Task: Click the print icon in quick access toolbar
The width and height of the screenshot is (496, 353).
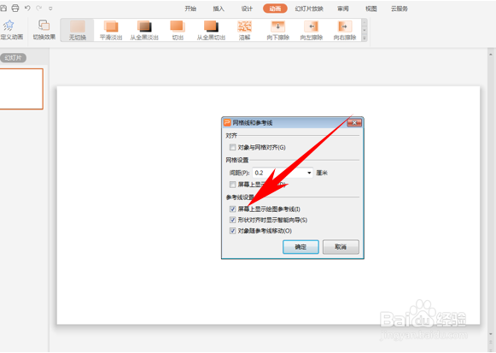Action: tap(15, 9)
